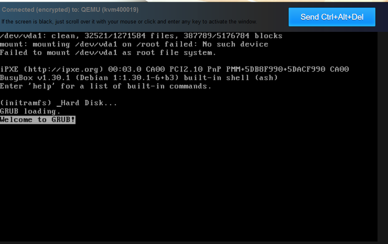The image size is (388, 244).
Task: Click the 'Enter help for a list' console line
Action: coord(106,86)
